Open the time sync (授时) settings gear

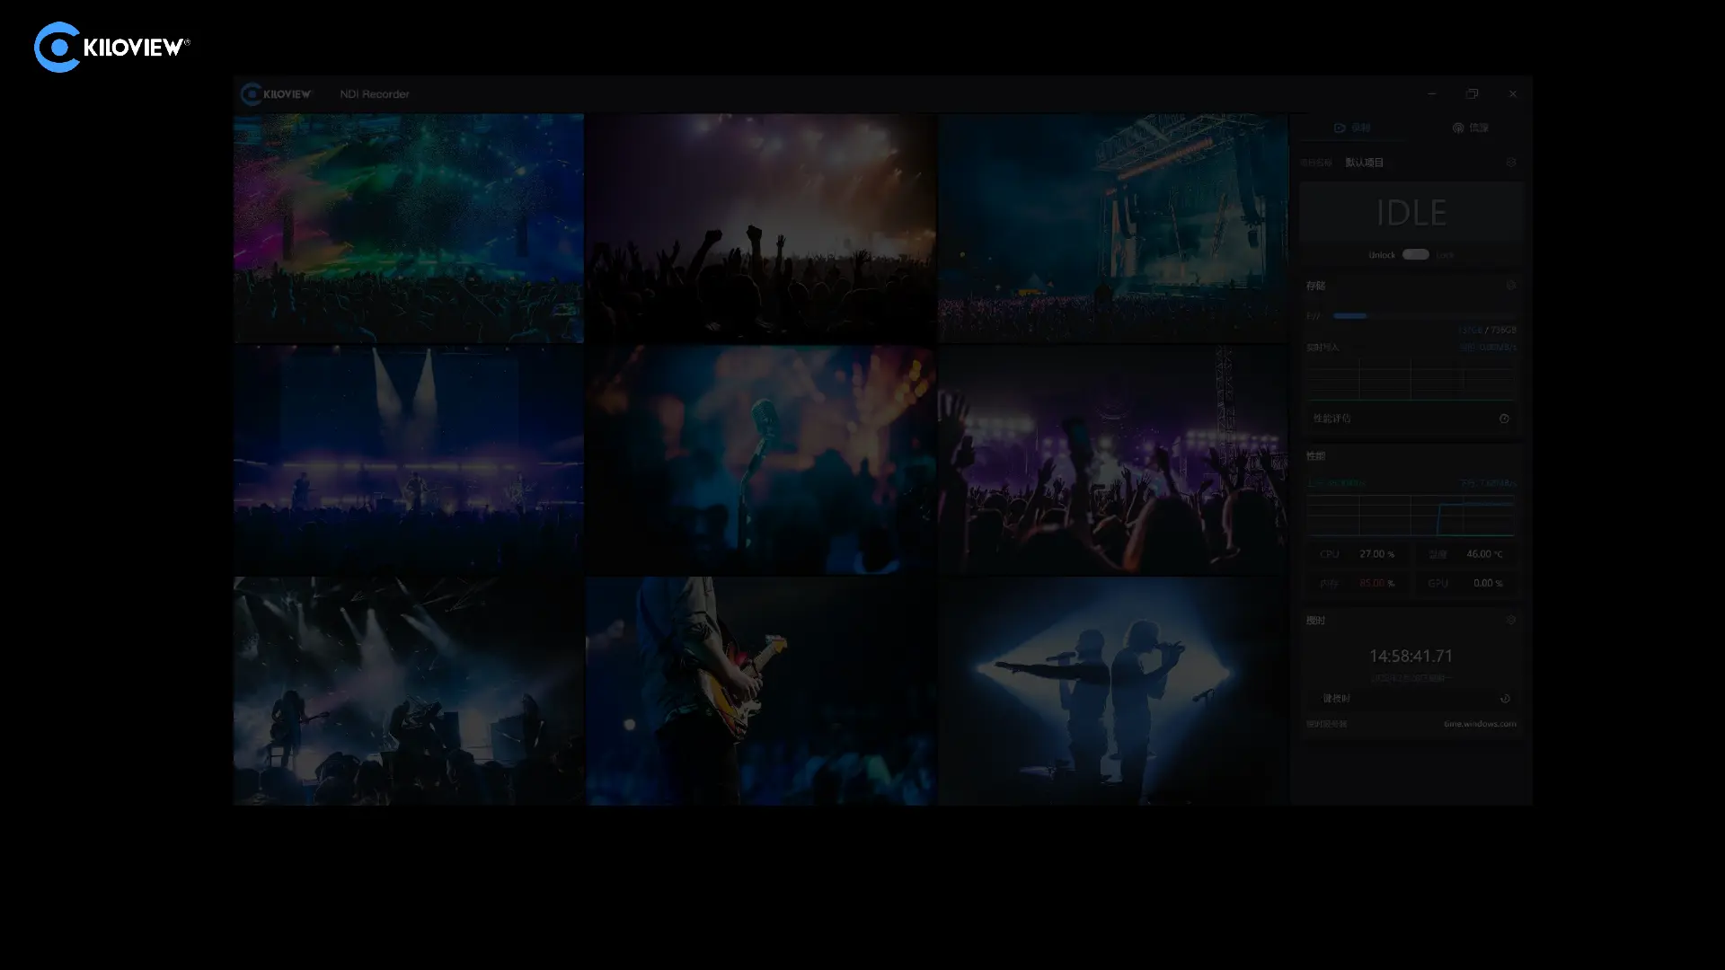tap(1510, 620)
